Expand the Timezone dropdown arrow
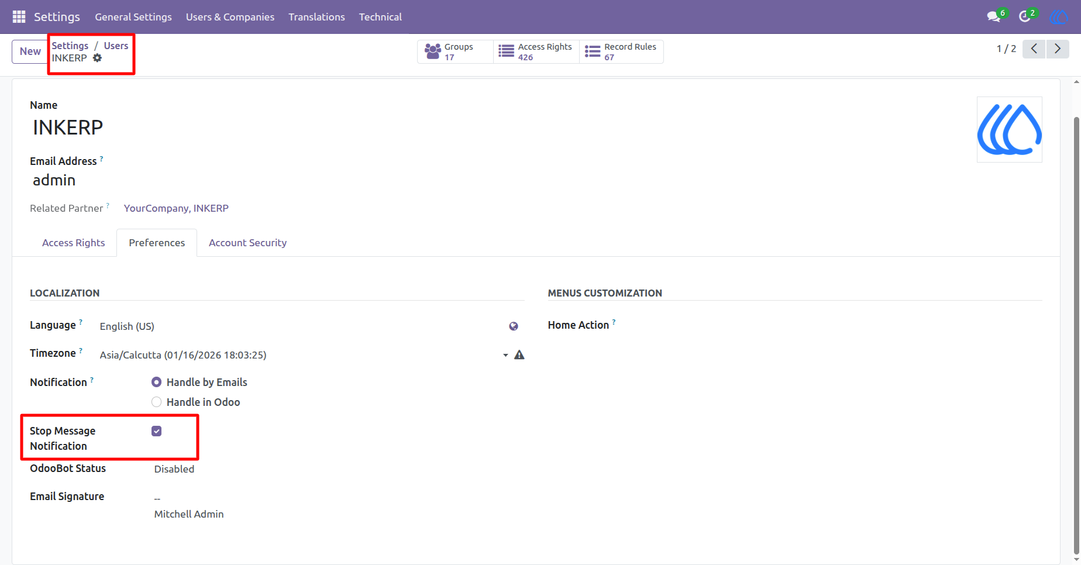The height and width of the screenshot is (565, 1081). click(x=505, y=355)
